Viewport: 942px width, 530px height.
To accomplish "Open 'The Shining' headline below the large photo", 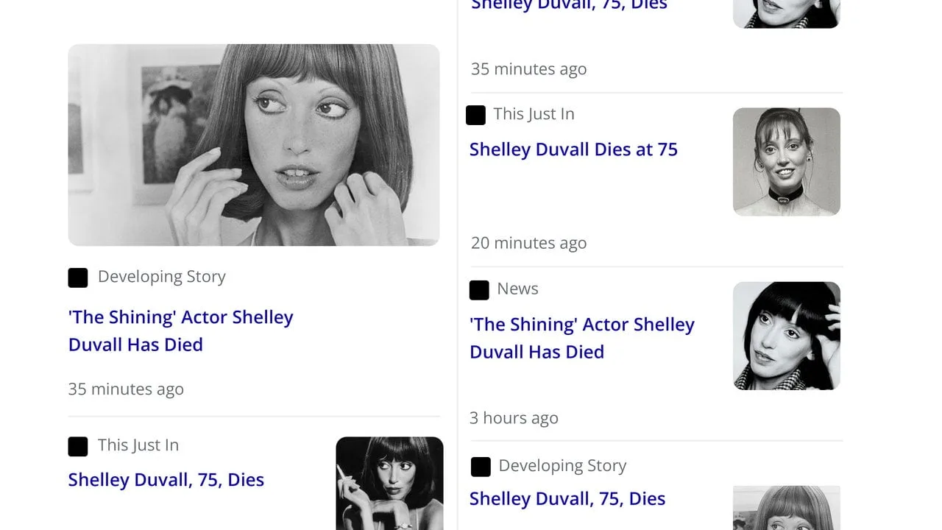I will 181,331.
